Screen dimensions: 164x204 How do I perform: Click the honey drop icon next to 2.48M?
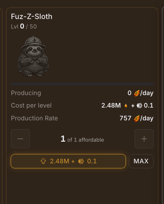click(x=126, y=106)
